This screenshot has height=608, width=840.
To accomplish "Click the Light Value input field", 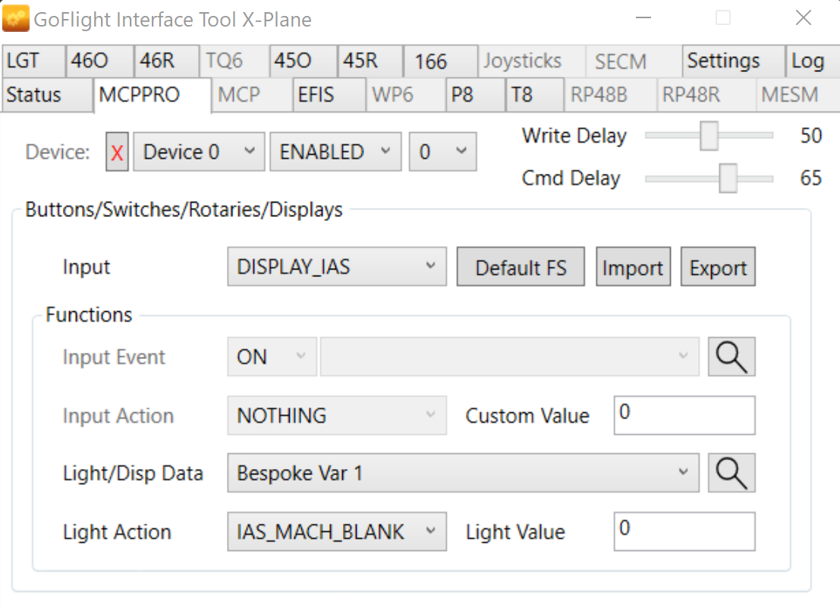I will (684, 532).
